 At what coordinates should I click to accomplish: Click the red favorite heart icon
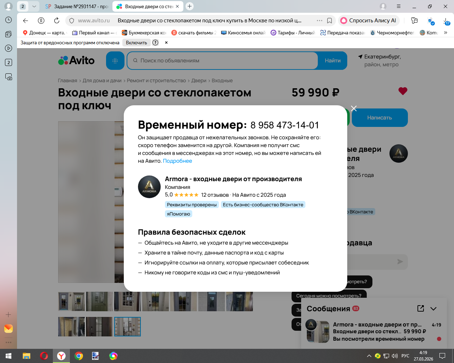click(x=403, y=91)
